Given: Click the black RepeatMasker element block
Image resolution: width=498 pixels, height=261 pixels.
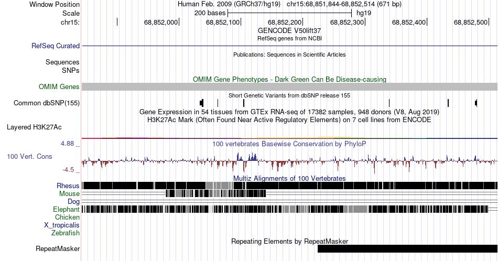Looking at the screenshot, I should 407,248.
